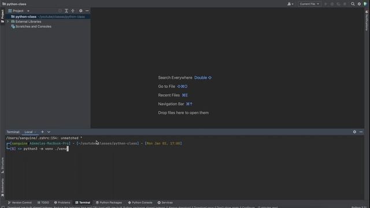Click Search Everywhere hint text
Viewport: 370px width, 208px height.
tap(175, 77)
